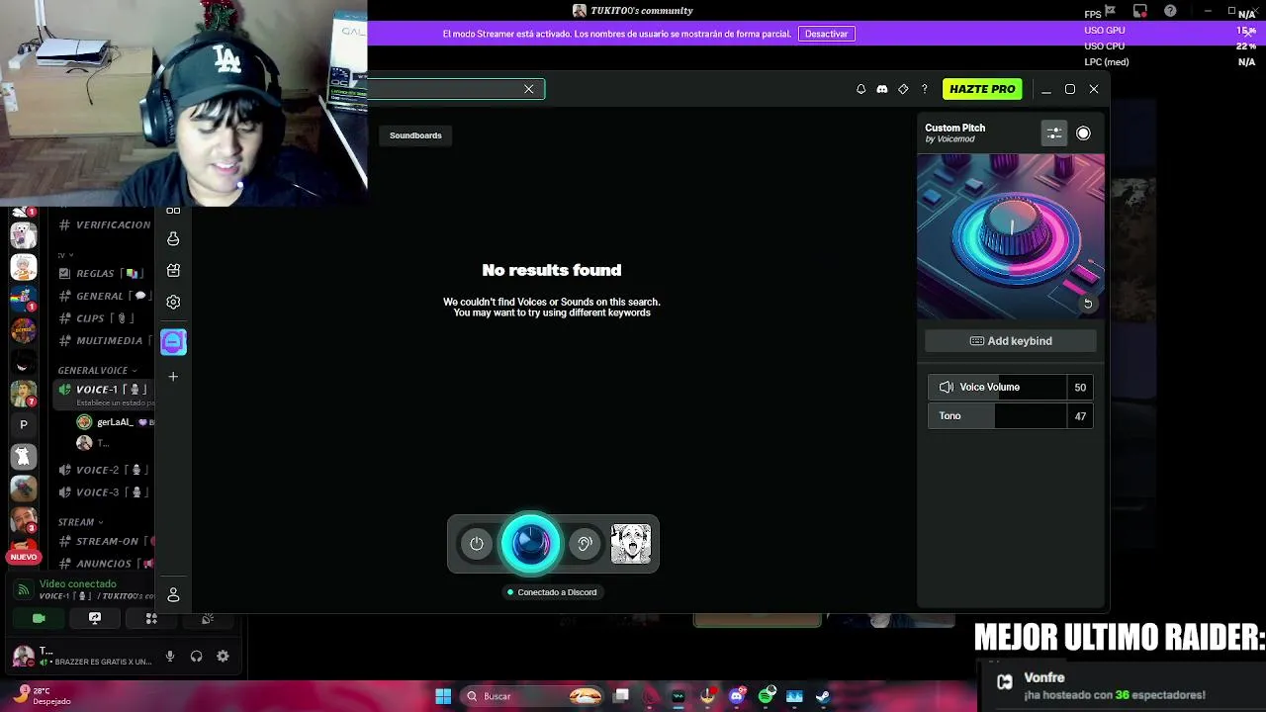Open Voicemod gift box sidebar icon
The height and width of the screenshot is (712, 1266).
pos(173,270)
